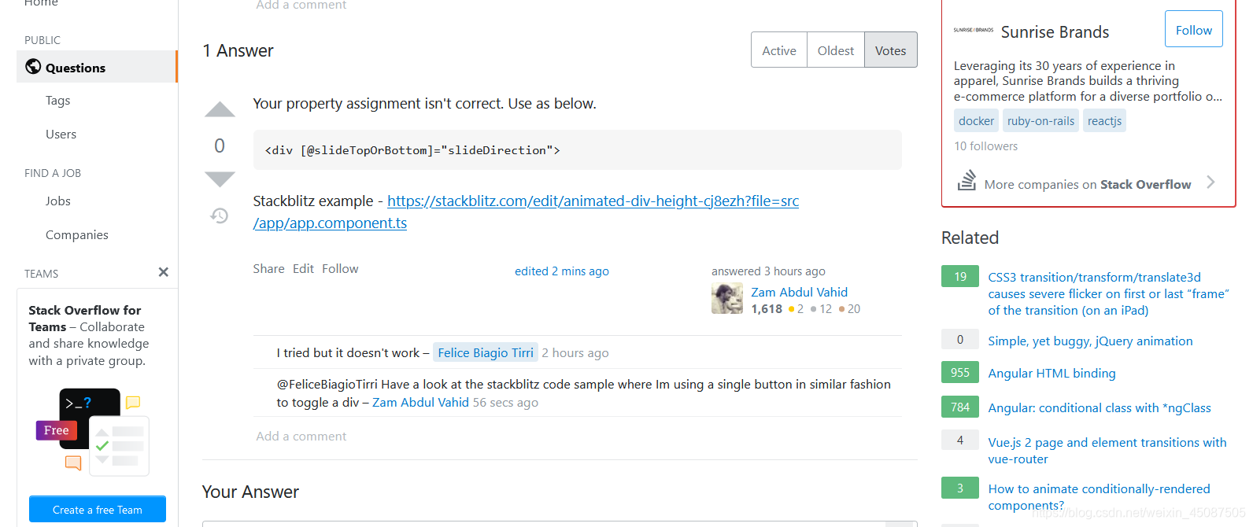
Task: Open Zam Abdul Vahid's name in the comment
Action: [420, 403]
